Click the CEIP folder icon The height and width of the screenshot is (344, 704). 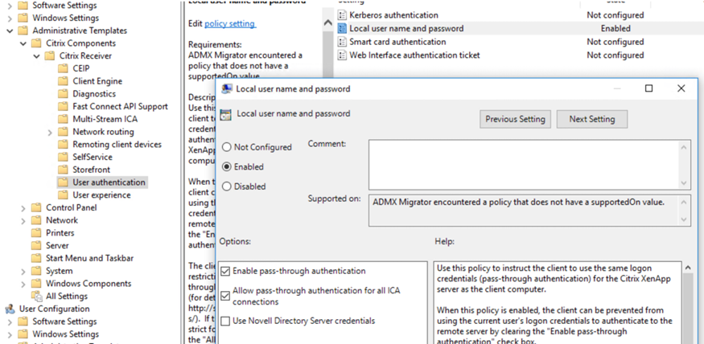click(x=63, y=68)
